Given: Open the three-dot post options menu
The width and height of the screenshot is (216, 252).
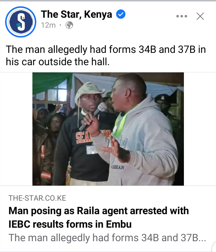Looking at the screenshot, I should point(182,16).
